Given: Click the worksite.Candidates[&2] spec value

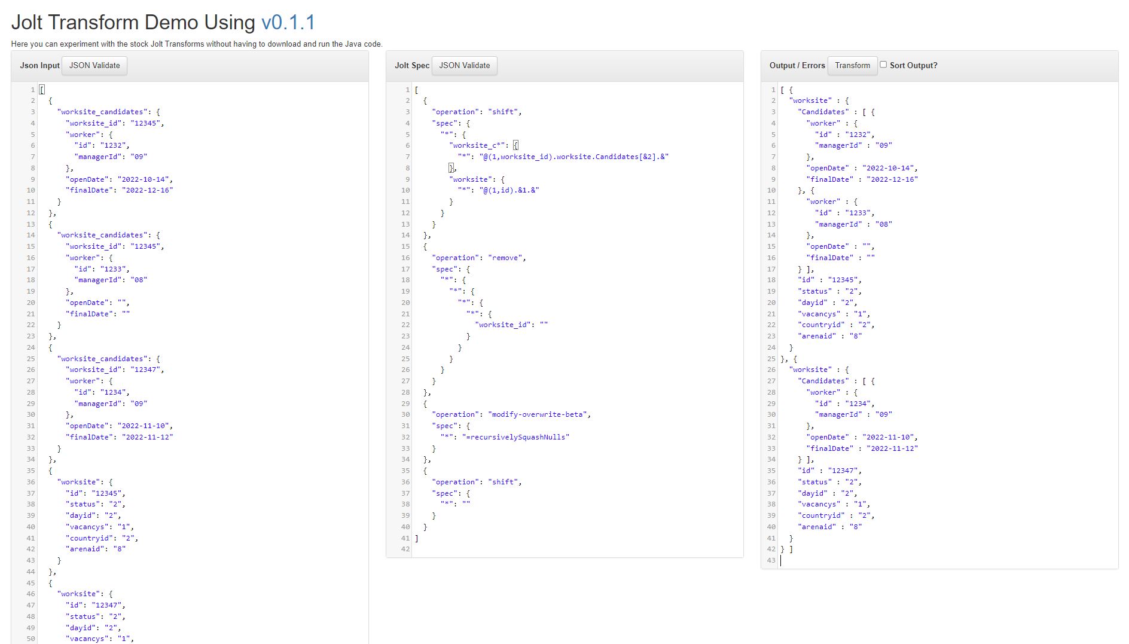Looking at the screenshot, I should point(573,157).
